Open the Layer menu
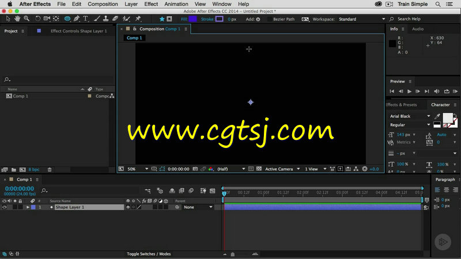461x259 pixels. tap(131, 4)
